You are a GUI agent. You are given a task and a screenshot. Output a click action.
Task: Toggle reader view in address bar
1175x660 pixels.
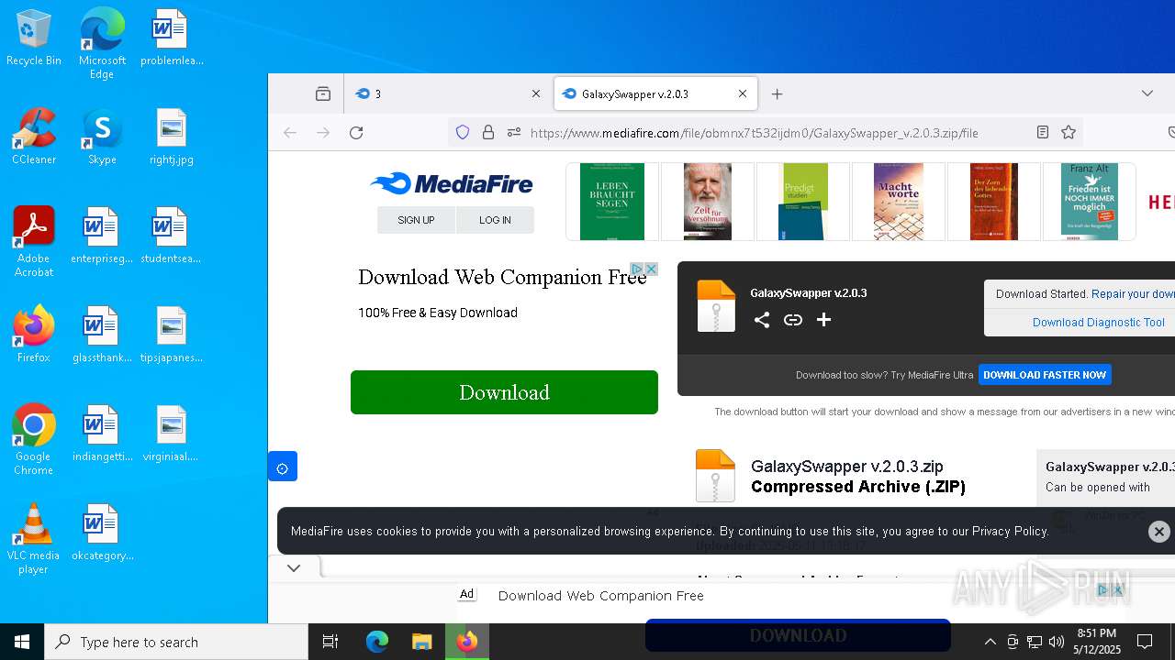pyautogui.click(x=1043, y=133)
